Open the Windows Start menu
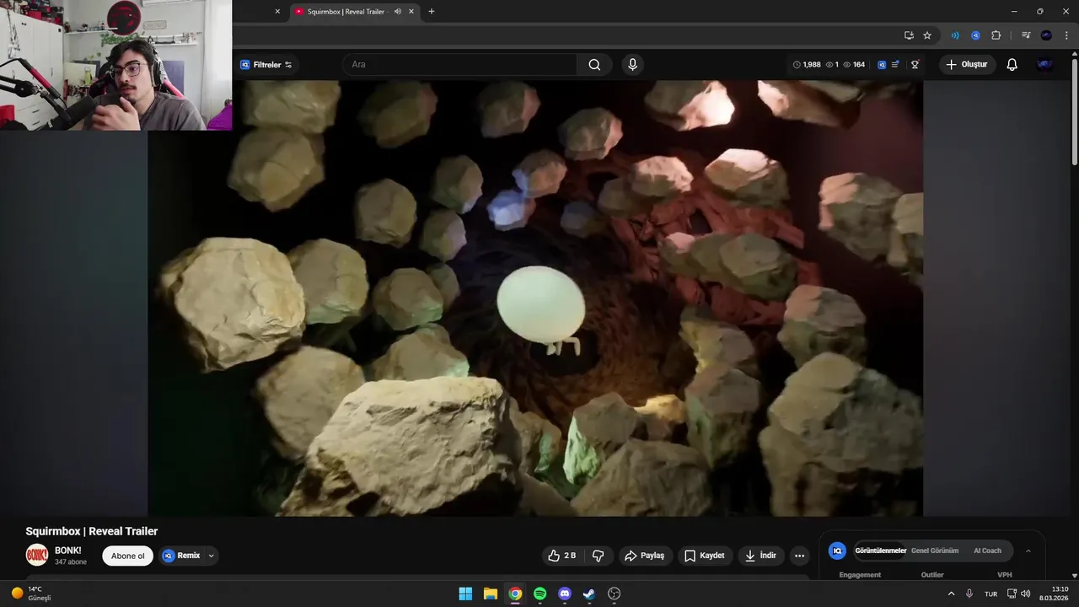This screenshot has width=1079, height=607. (465, 594)
